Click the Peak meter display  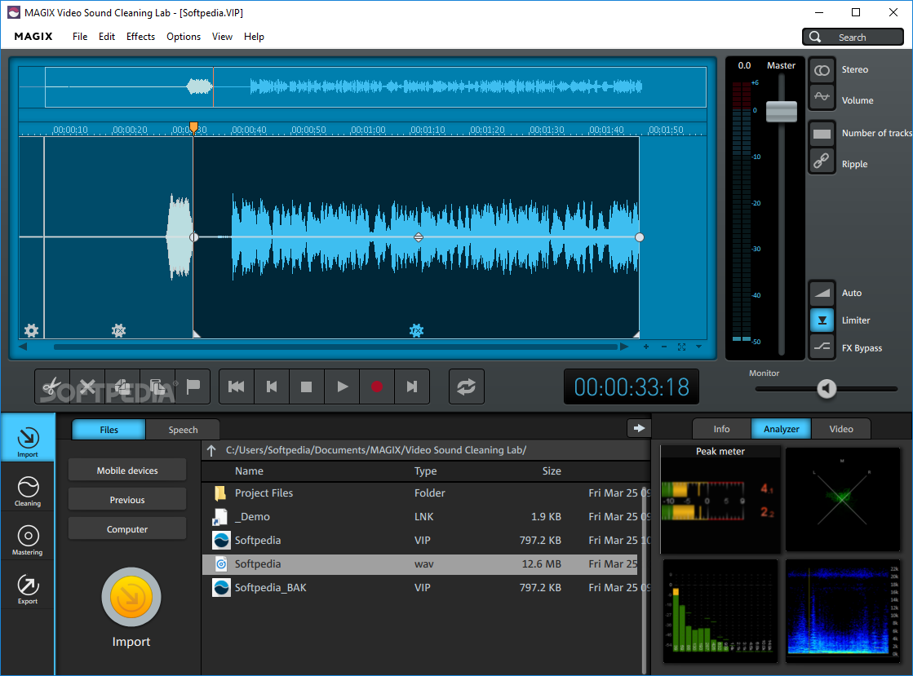[x=720, y=500]
